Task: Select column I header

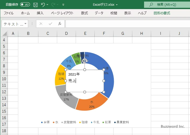Action: [x=161, y=33]
